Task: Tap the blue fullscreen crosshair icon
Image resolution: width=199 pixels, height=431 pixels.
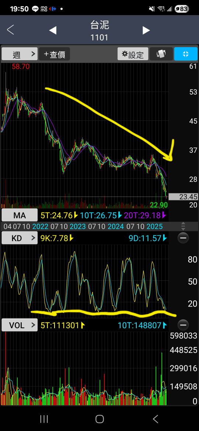Action: 186,54
